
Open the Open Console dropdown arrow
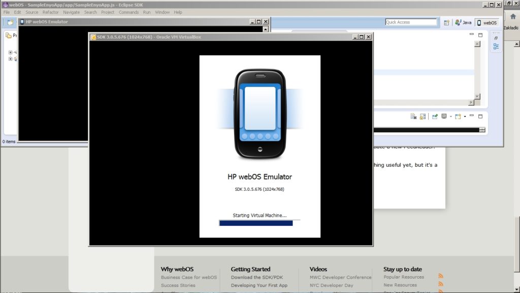pyautogui.click(x=465, y=116)
